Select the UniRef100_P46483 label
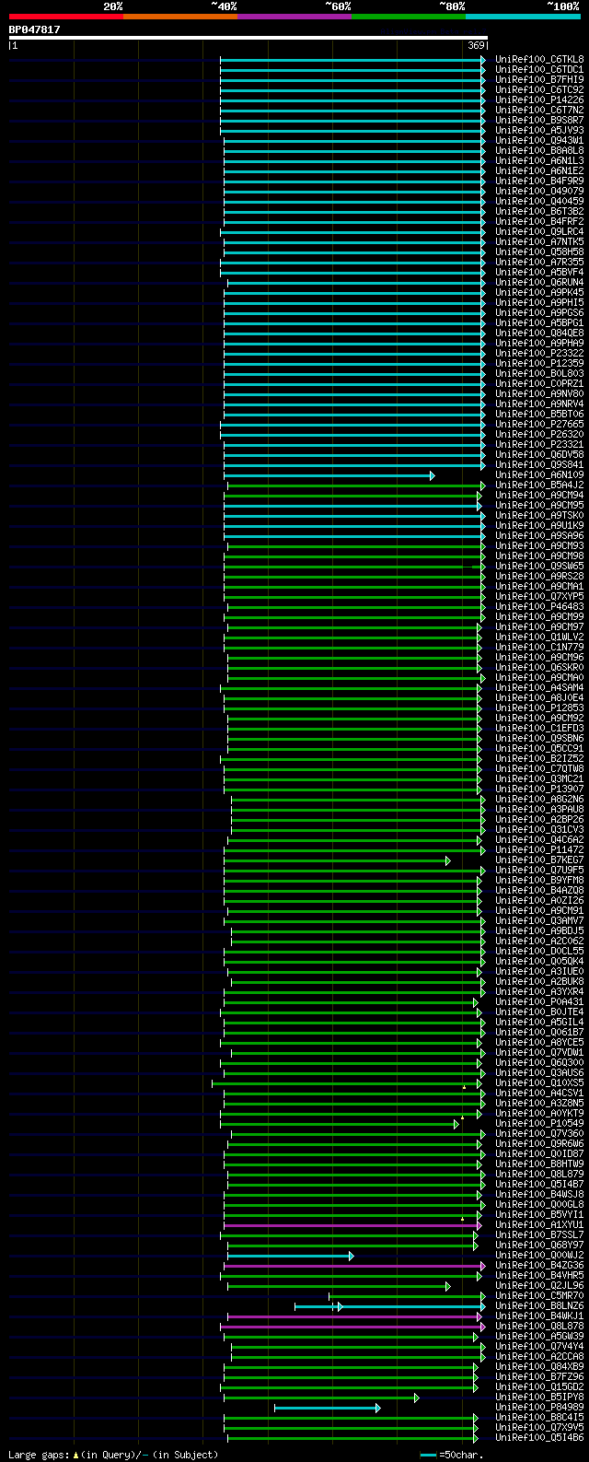 point(539,607)
